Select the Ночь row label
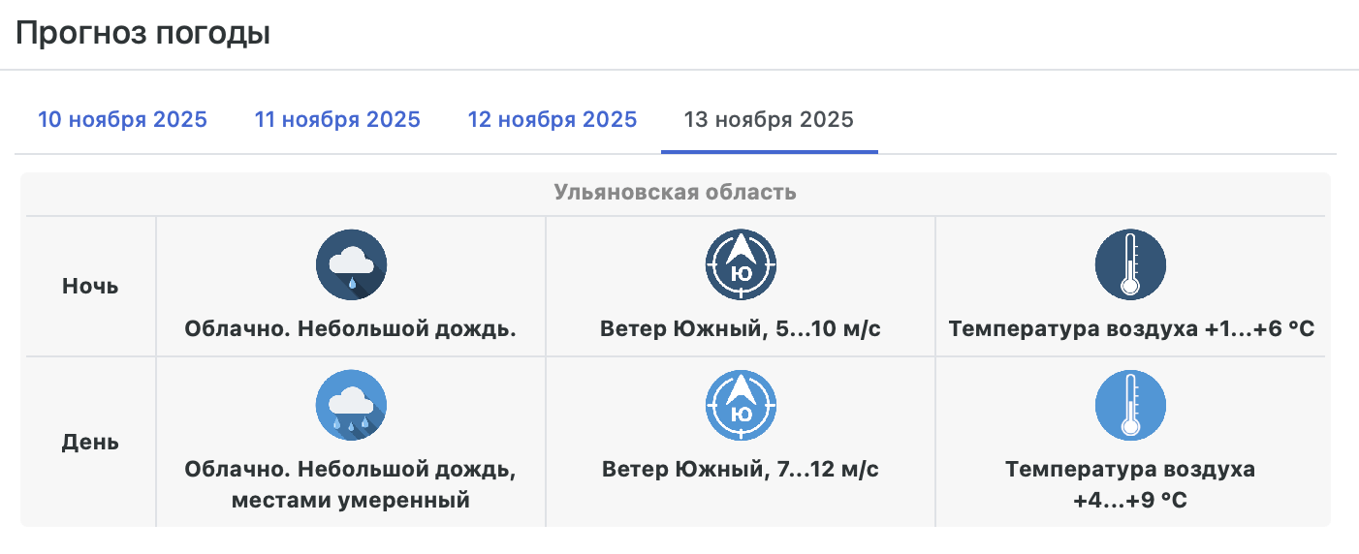 [90, 287]
